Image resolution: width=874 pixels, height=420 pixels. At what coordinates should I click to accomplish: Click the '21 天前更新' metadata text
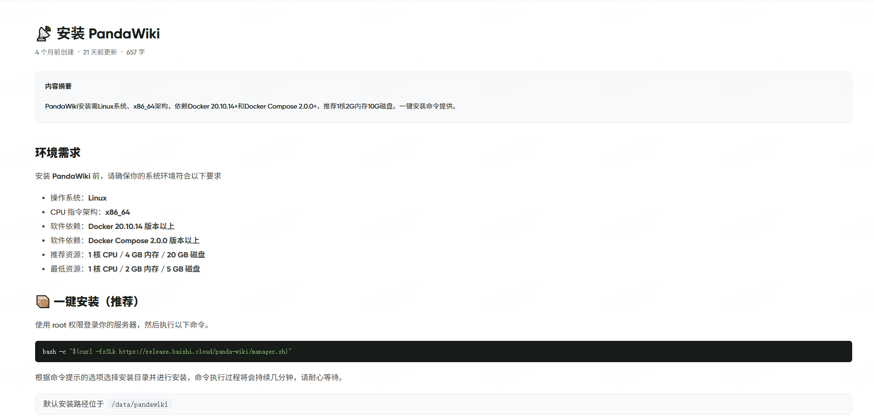(x=100, y=52)
